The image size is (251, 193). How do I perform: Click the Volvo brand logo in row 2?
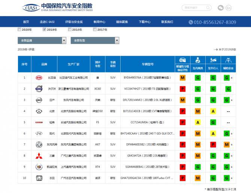[x=39, y=89]
